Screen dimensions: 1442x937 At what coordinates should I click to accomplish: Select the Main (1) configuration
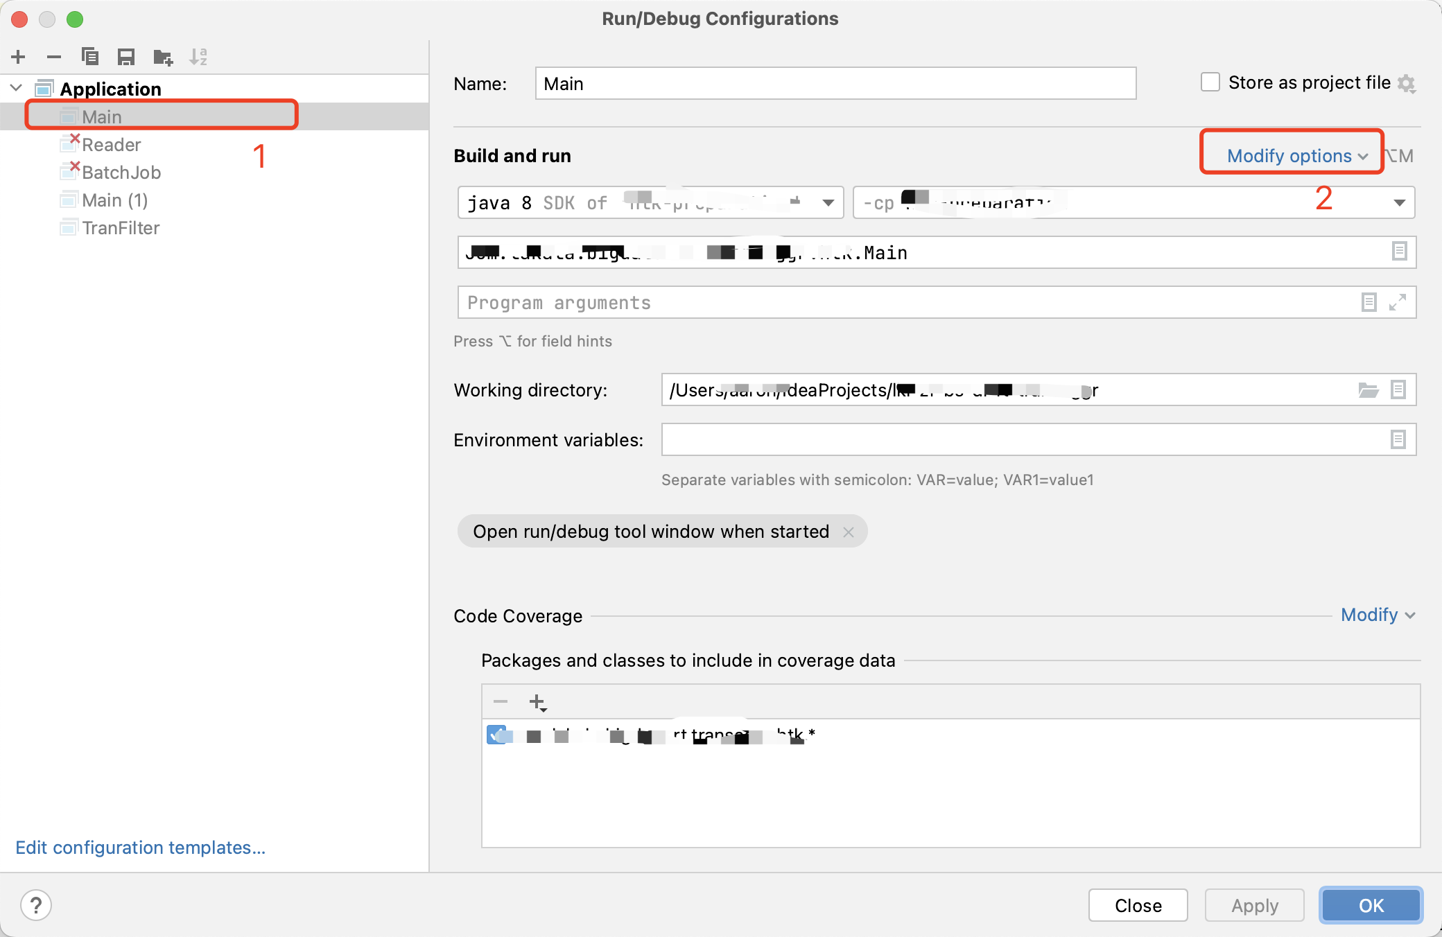[x=214, y=200]
